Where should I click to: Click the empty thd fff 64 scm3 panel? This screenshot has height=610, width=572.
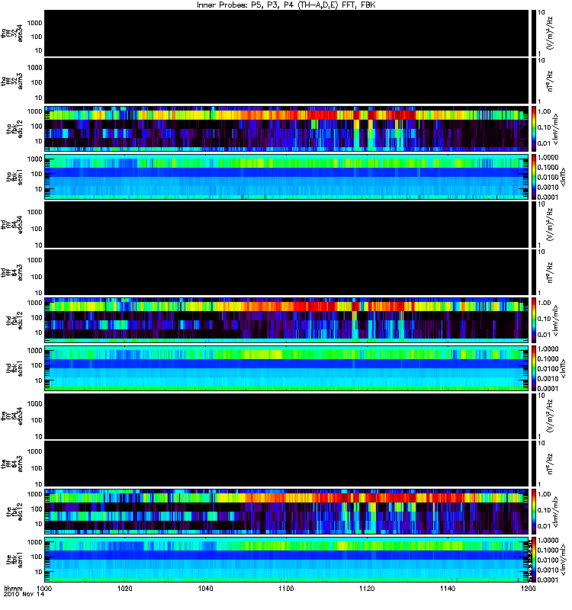pyautogui.click(x=287, y=272)
